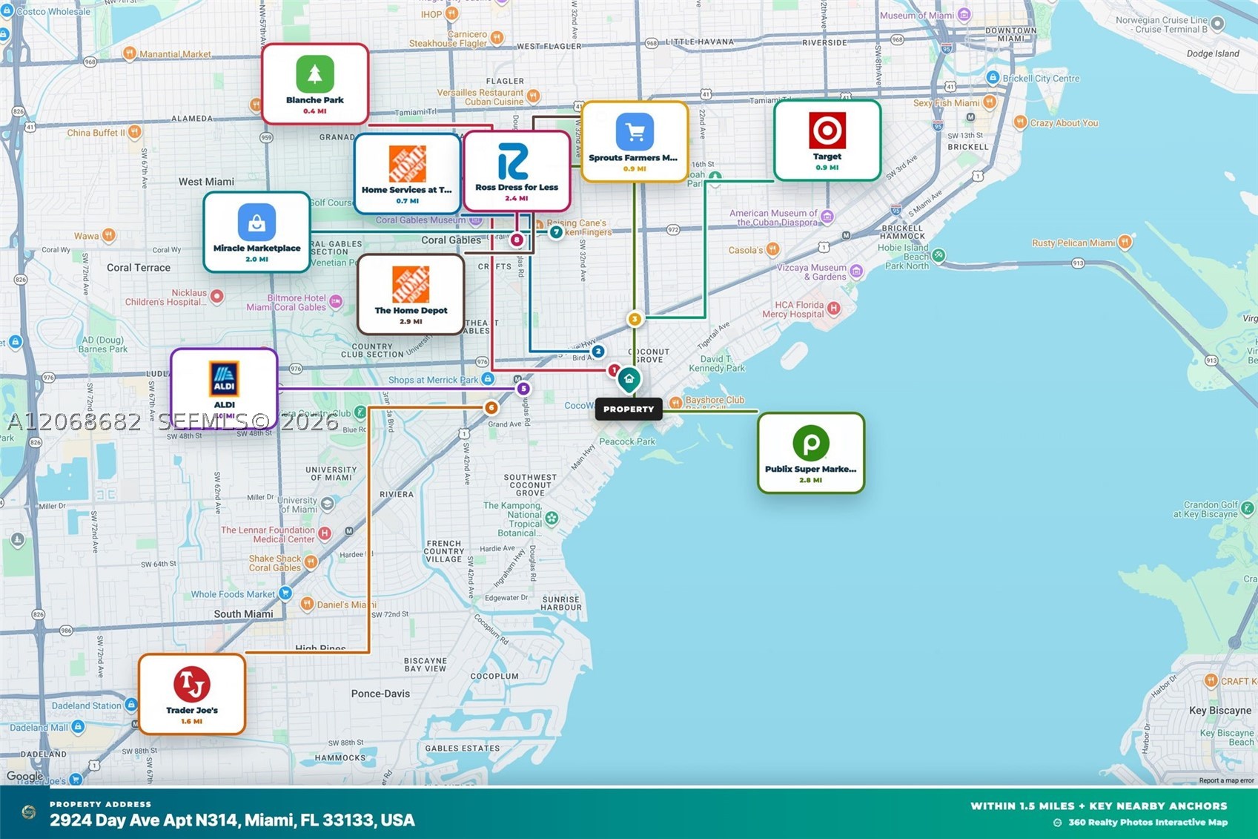
Task: Select the Shops at Merrick Park pin
Action: pos(487,379)
